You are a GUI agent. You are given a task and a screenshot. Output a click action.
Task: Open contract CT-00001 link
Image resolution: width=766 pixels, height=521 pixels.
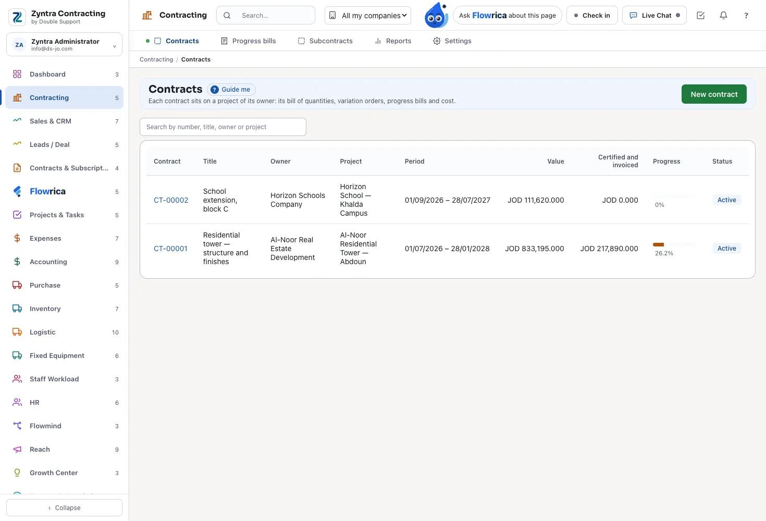[170, 249]
